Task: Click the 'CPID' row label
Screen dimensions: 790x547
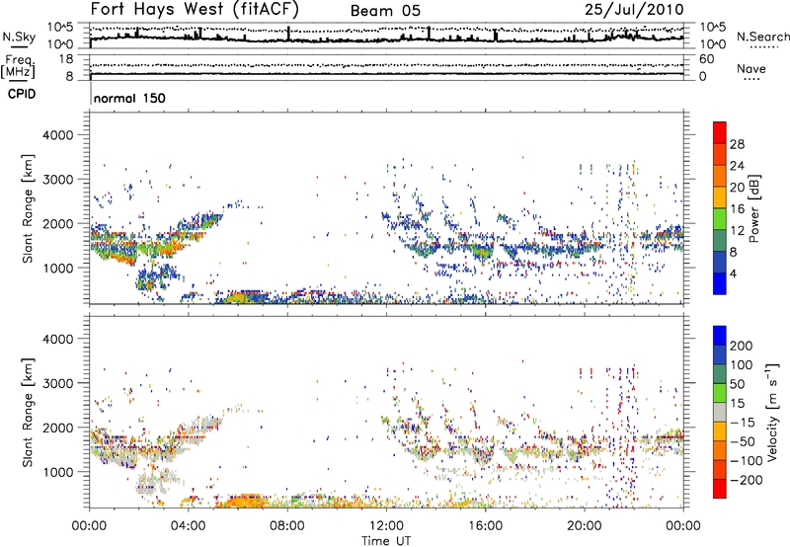Action: point(22,94)
